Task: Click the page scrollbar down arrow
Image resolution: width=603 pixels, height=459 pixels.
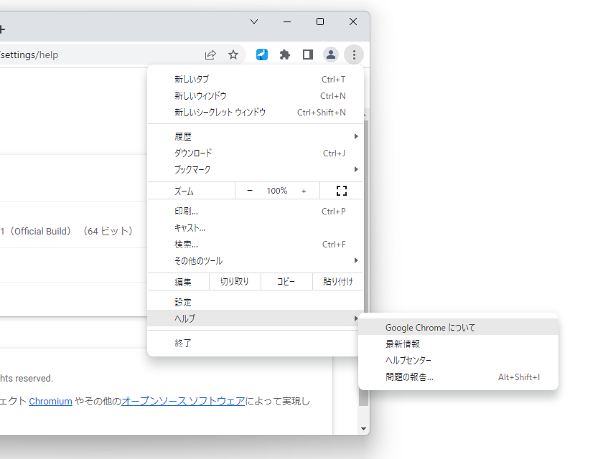Action: point(364,428)
